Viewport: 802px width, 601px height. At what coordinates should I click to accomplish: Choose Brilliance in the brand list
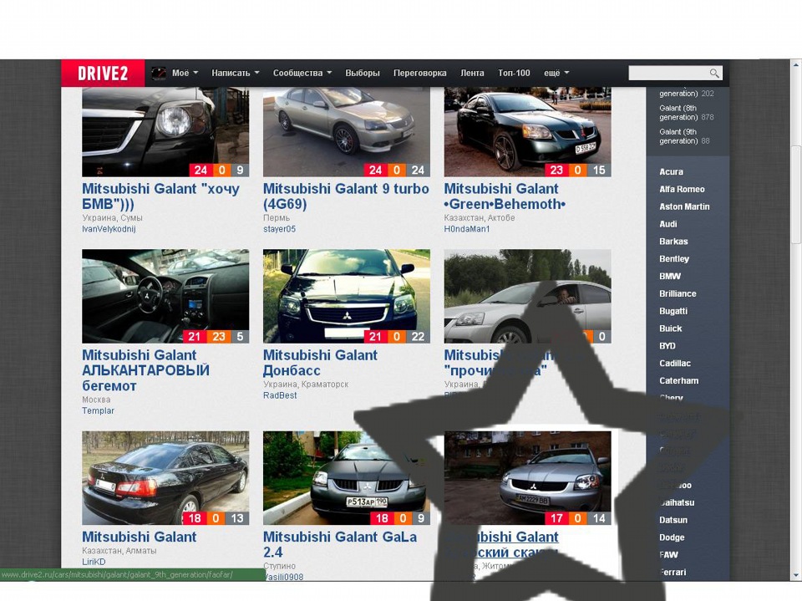678,294
